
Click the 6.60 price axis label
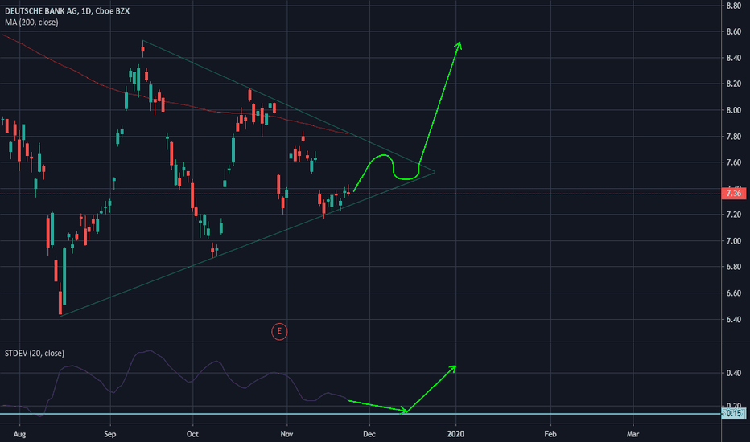coord(733,293)
